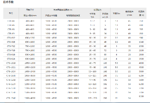This screenshot has height=103, width=150.
Task: Select the 1200×2400 dimension value
Action: pyautogui.click(x=30, y=84)
